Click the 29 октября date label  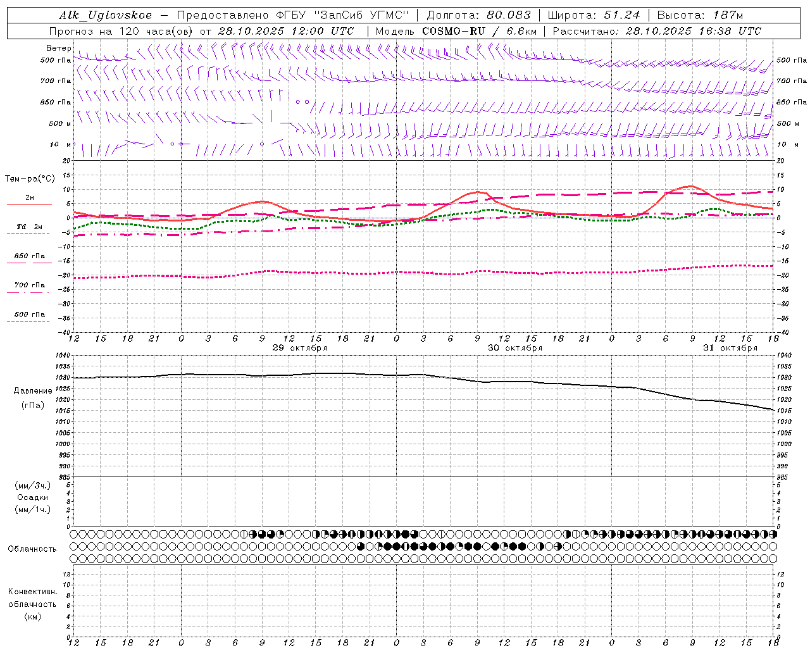click(x=300, y=348)
